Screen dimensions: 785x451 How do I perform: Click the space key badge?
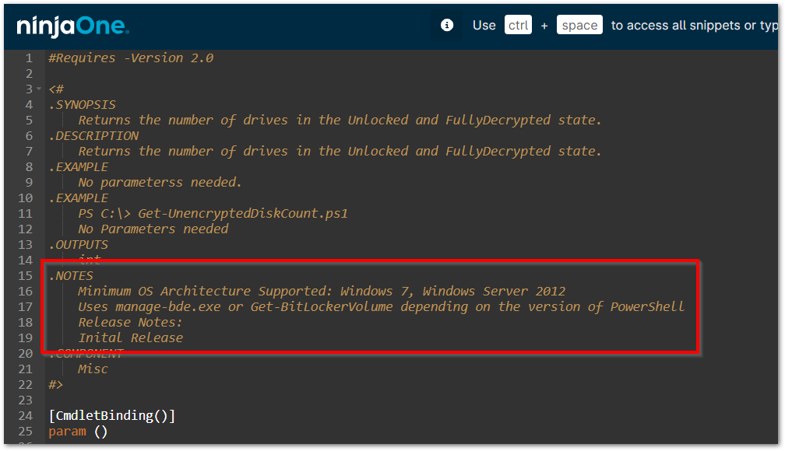pos(579,25)
